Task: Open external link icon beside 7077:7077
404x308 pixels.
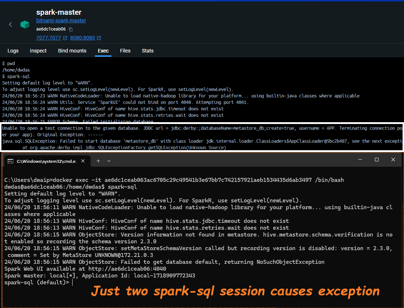Action: pyautogui.click(x=65, y=38)
